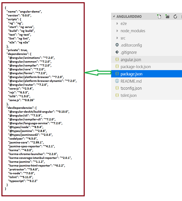Click the "e2e": "ng e2e" line
Screen dimensions: 182x201
19,42
